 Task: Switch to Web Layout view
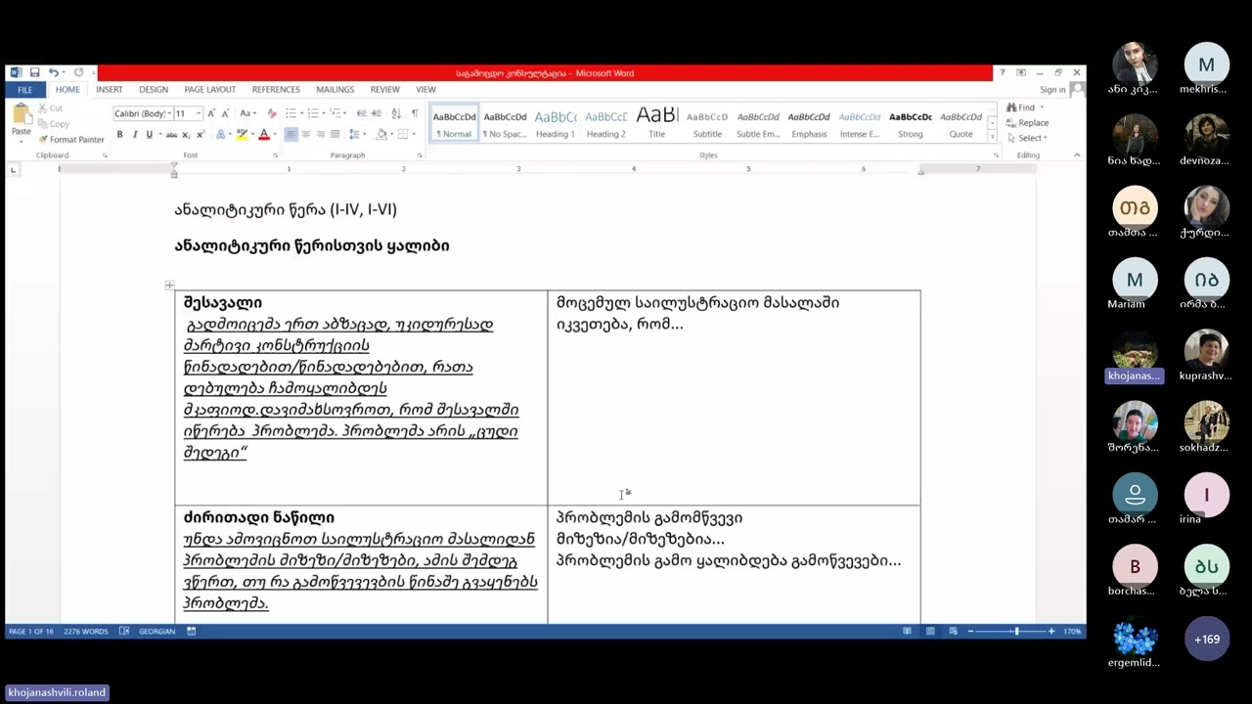953,632
